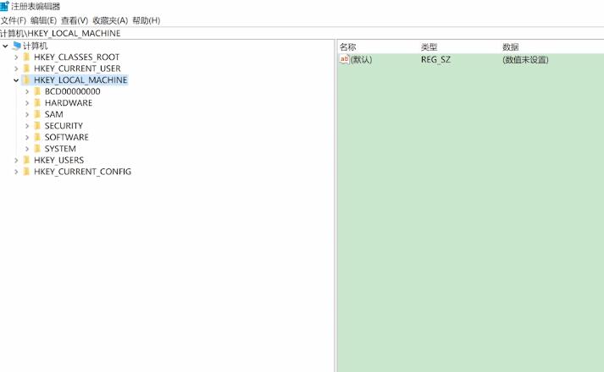604x372 pixels.
Task: Click the HKEY_CURRENT_USER folder icon
Action: 26,68
